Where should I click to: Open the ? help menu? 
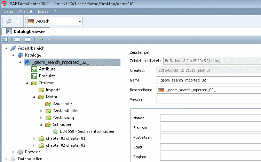(55, 11)
